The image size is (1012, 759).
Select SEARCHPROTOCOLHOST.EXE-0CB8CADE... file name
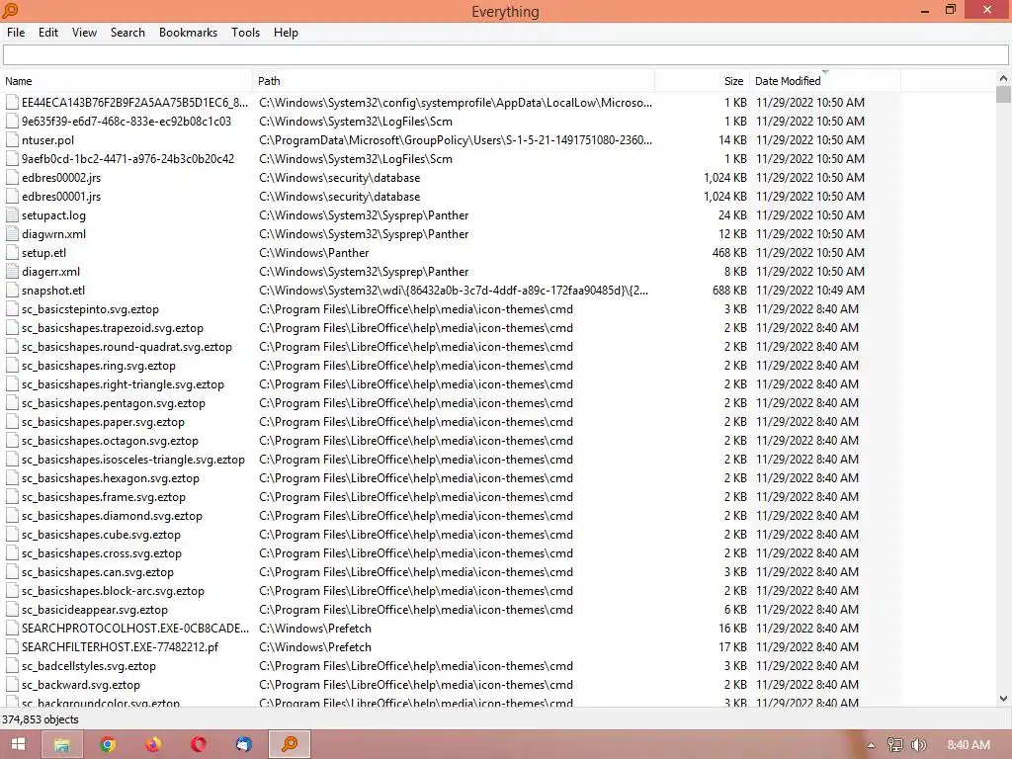tap(134, 628)
